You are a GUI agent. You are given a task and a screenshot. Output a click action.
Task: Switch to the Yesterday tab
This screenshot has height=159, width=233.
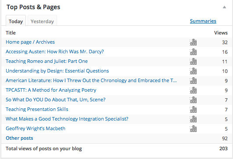(x=42, y=21)
